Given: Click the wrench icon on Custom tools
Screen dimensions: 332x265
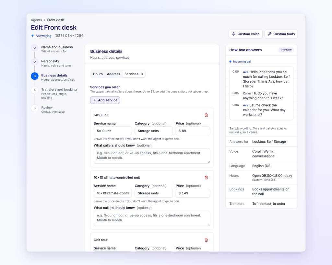Looking at the screenshot, I should click(x=269, y=34).
